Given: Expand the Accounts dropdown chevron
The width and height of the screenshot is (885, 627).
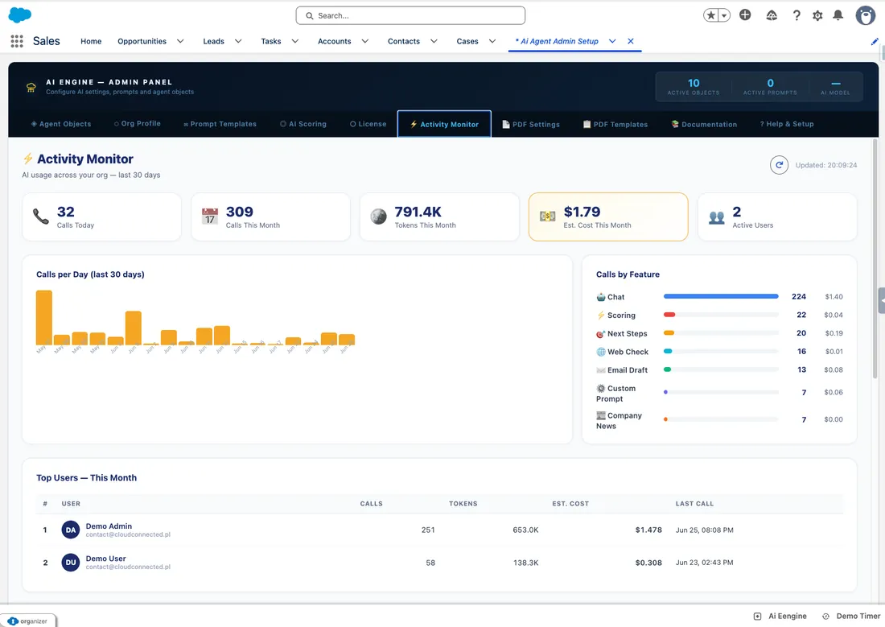Looking at the screenshot, I should (365, 41).
